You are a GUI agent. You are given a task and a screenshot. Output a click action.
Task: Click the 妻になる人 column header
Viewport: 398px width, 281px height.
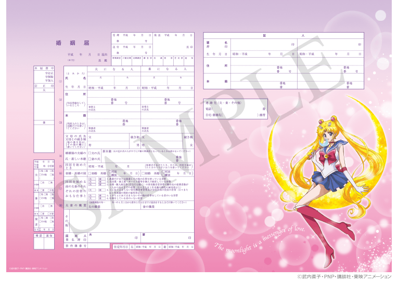[167, 69]
